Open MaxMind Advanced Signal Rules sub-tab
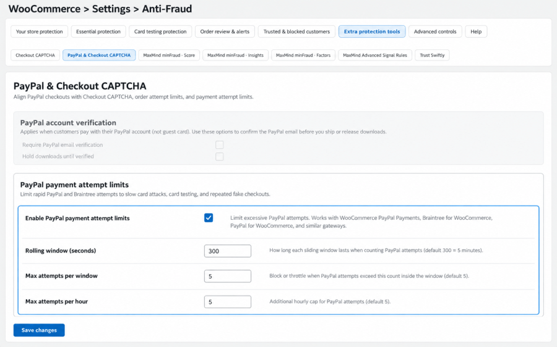 point(375,56)
